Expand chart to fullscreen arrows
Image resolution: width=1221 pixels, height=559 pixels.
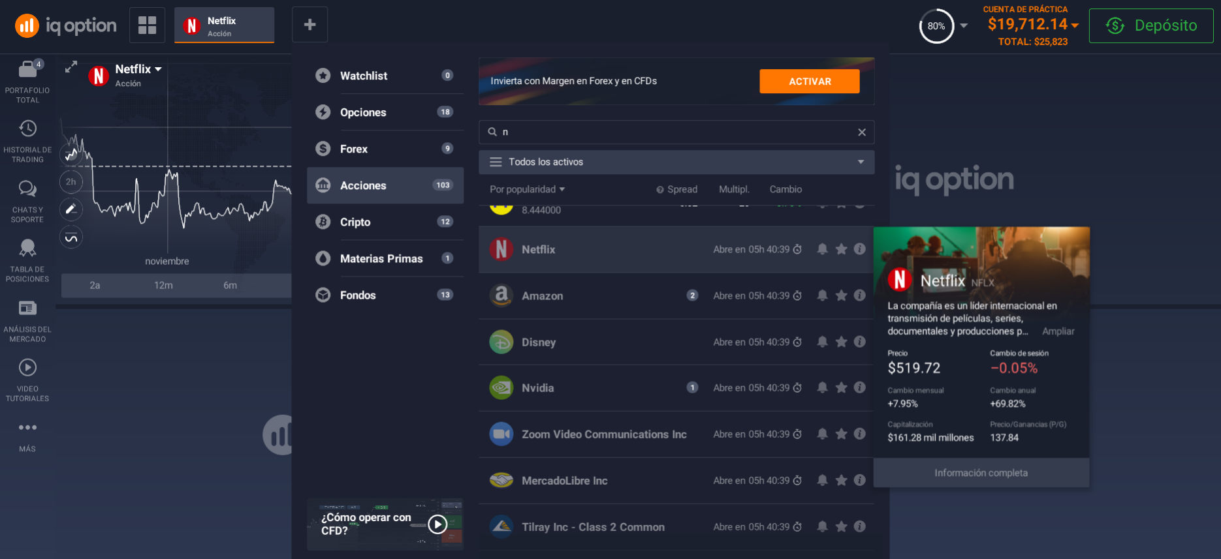(71, 67)
